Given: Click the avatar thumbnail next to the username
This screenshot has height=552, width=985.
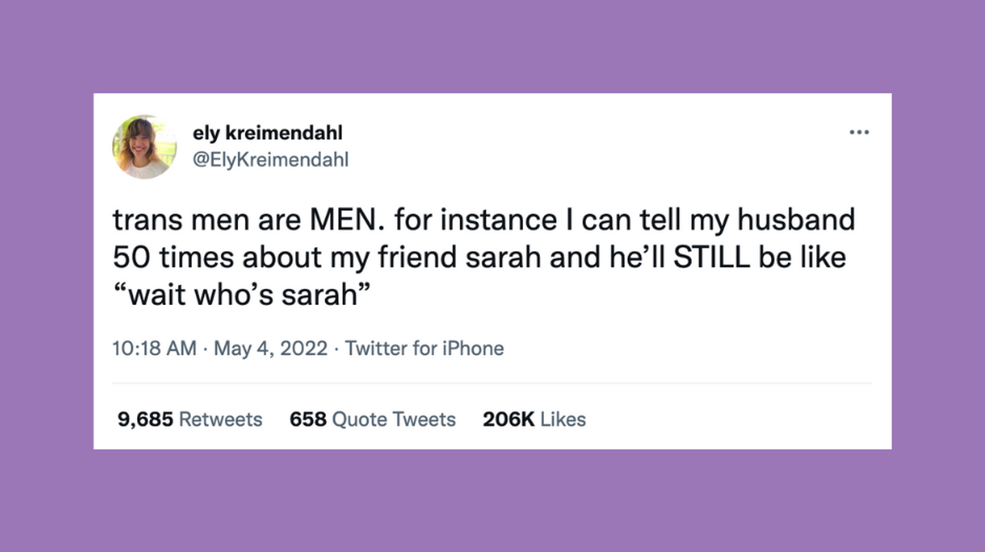Looking at the screenshot, I should tap(144, 147).
